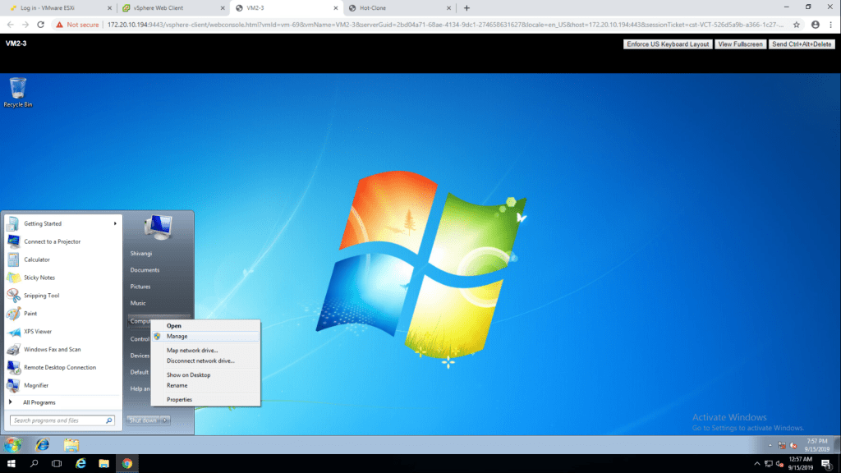This screenshot has height=473, width=841.
Task: Choose Properties from the context menu
Action: (179, 400)
